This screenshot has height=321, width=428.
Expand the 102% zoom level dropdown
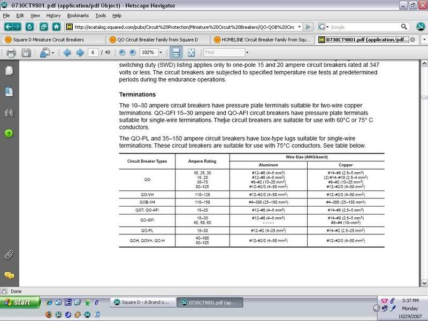[x=159, y=52]
